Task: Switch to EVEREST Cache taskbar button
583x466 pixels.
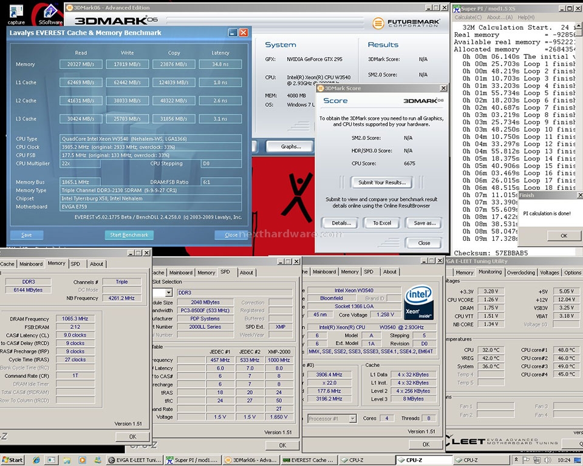Action: tap(309, 460)
